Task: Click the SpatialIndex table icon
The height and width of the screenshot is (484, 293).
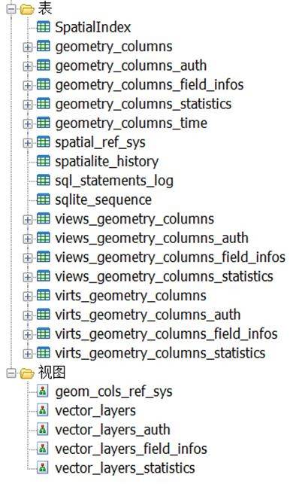Action: click(43, 27)
